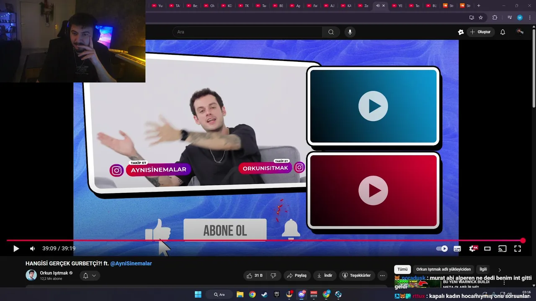Play the YouTube video
536x301 pixels.
pos(16,249)
